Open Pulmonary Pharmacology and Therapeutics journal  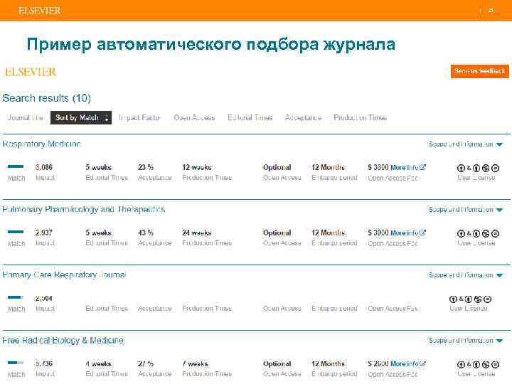coord(84,209)
